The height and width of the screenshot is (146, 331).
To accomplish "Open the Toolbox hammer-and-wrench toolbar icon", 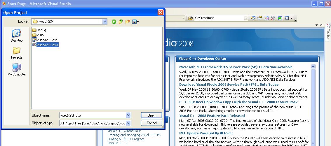I will [x=273, y=18].
